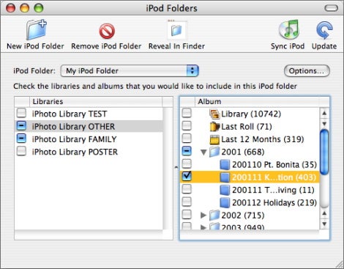This screenshot has height=269, width=344.
Task: Select the 200110 Pt. Bonita (35) text
Action: click(274, 165)
